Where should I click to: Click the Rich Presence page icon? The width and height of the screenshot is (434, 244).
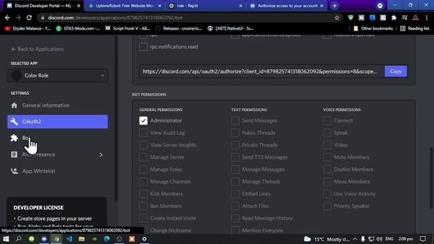tap(14, 155)
